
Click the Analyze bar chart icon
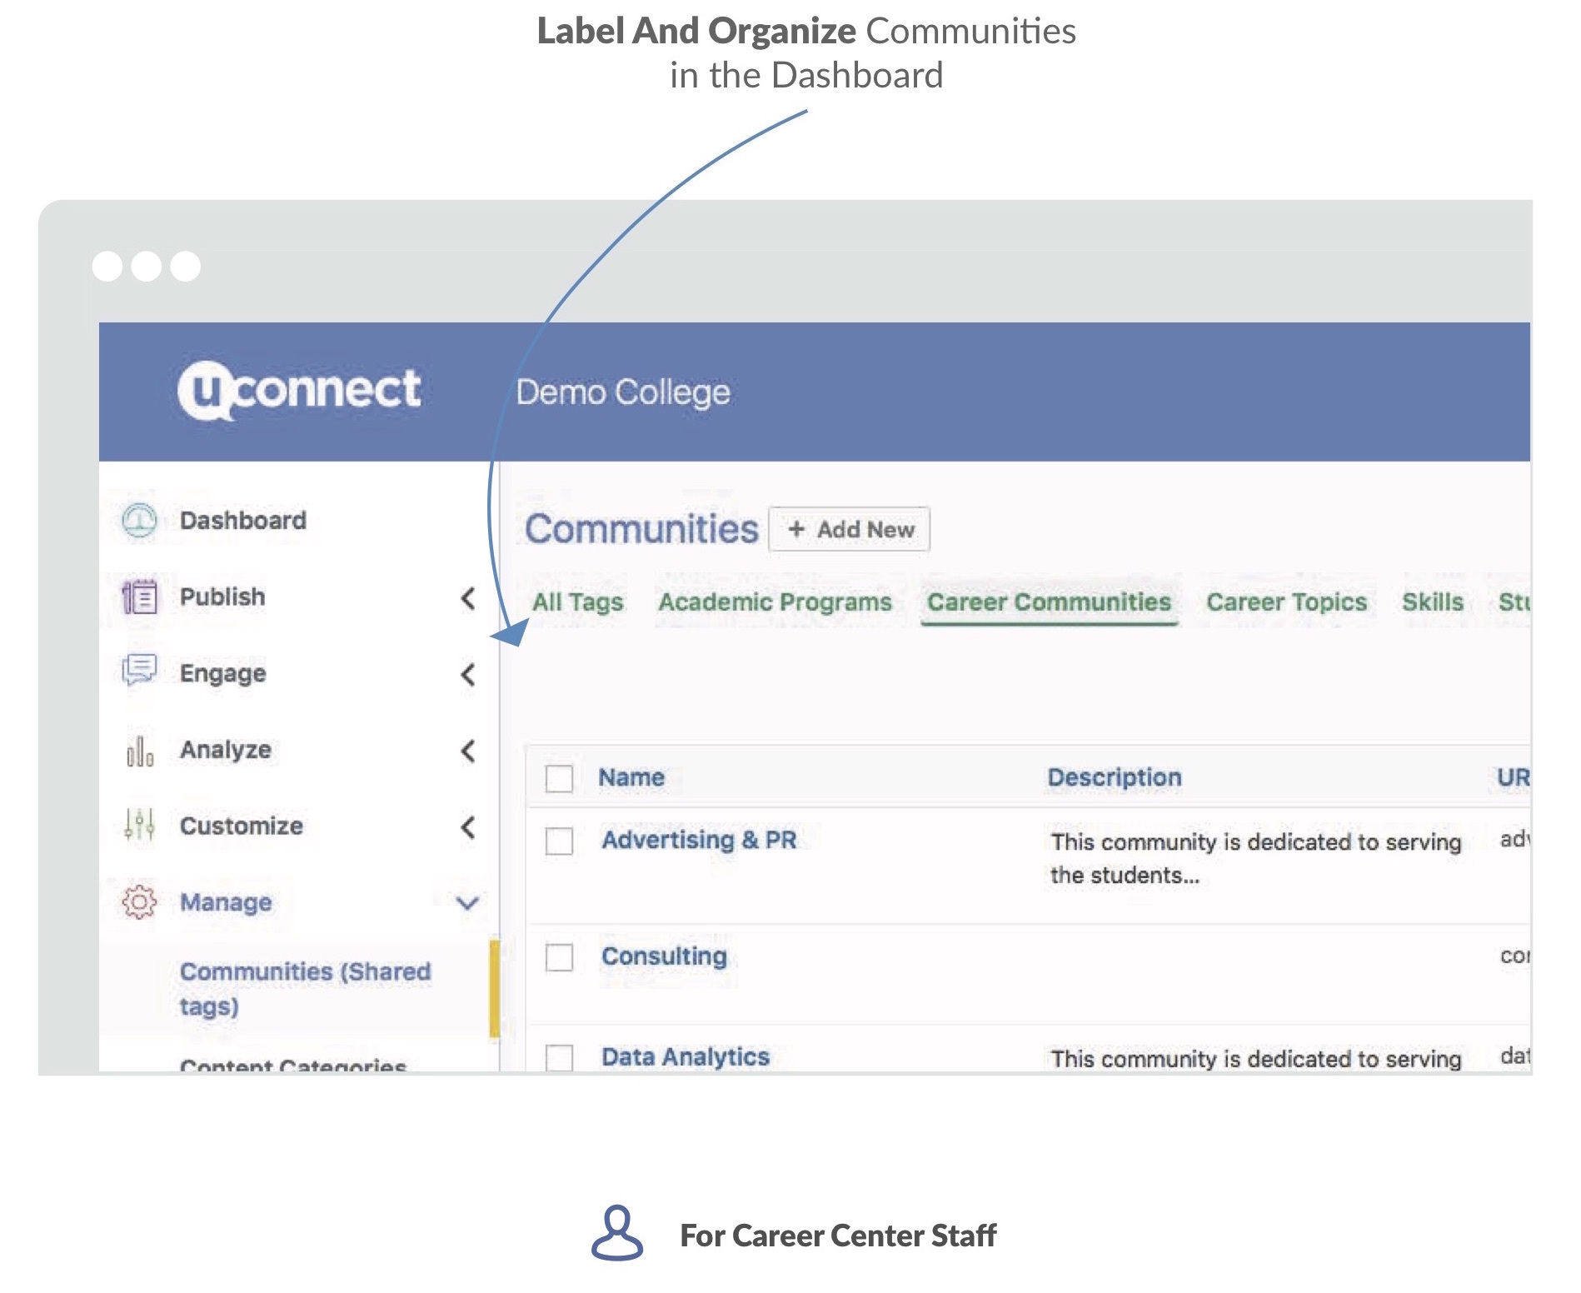click(x=139, y=751)
